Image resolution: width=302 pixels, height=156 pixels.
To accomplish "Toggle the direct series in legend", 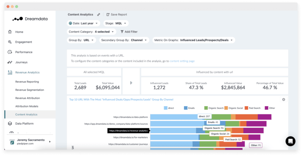I will point(169,108).
